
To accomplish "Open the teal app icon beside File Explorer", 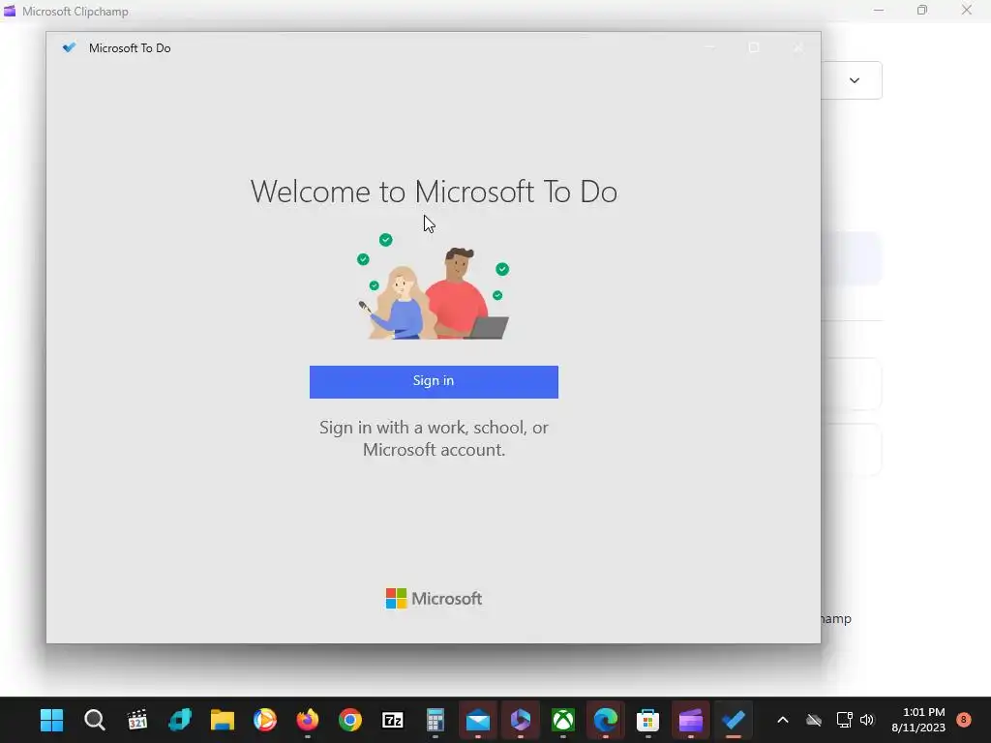I will (x=180, y=720).
